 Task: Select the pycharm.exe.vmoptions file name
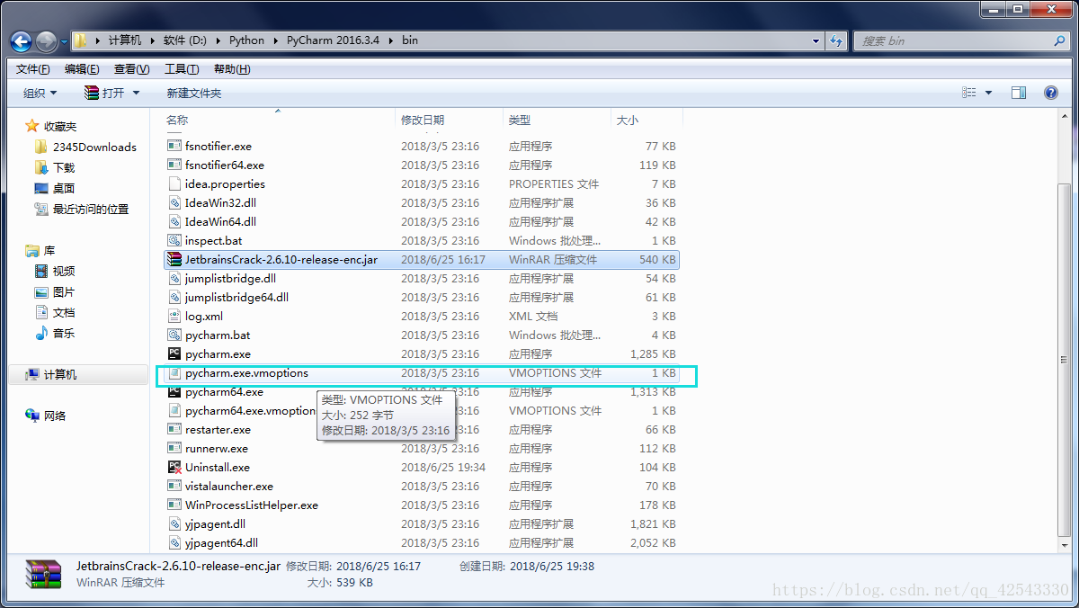246,372
